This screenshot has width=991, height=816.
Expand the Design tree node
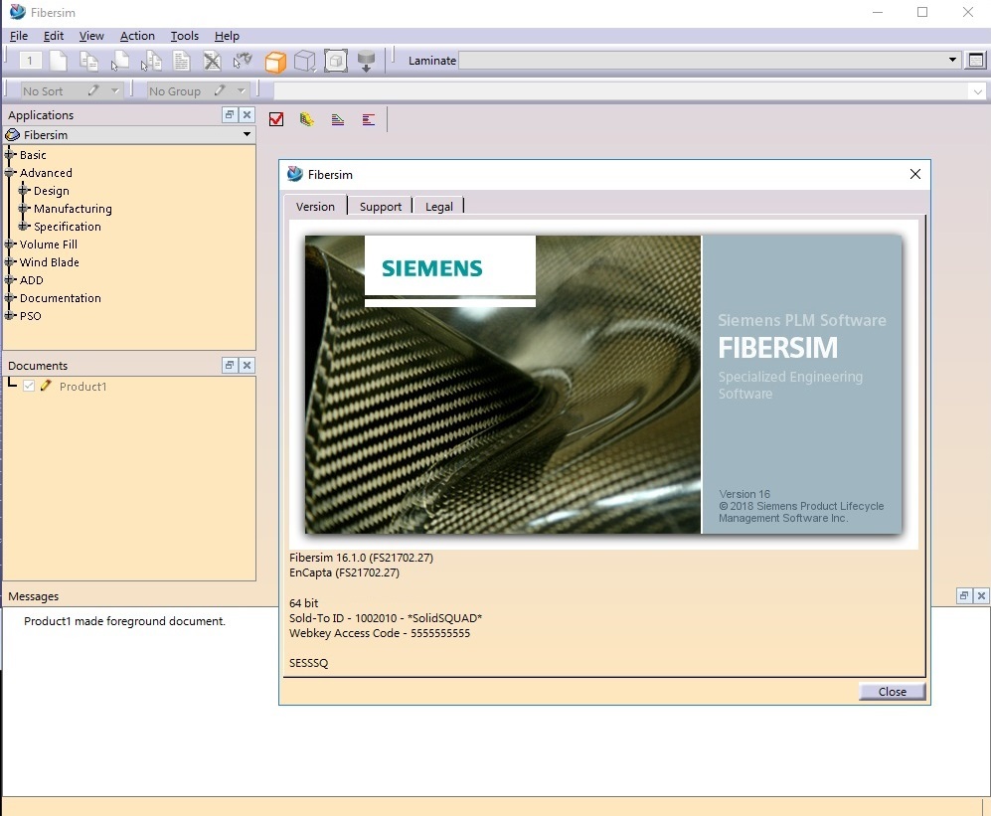(24, 190)
